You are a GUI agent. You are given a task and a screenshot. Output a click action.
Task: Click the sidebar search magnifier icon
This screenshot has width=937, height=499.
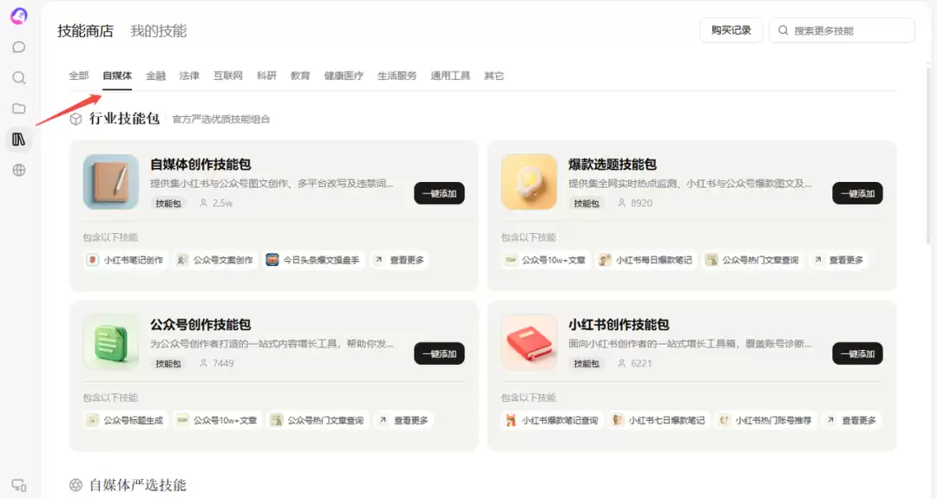[x=19, y=78]
